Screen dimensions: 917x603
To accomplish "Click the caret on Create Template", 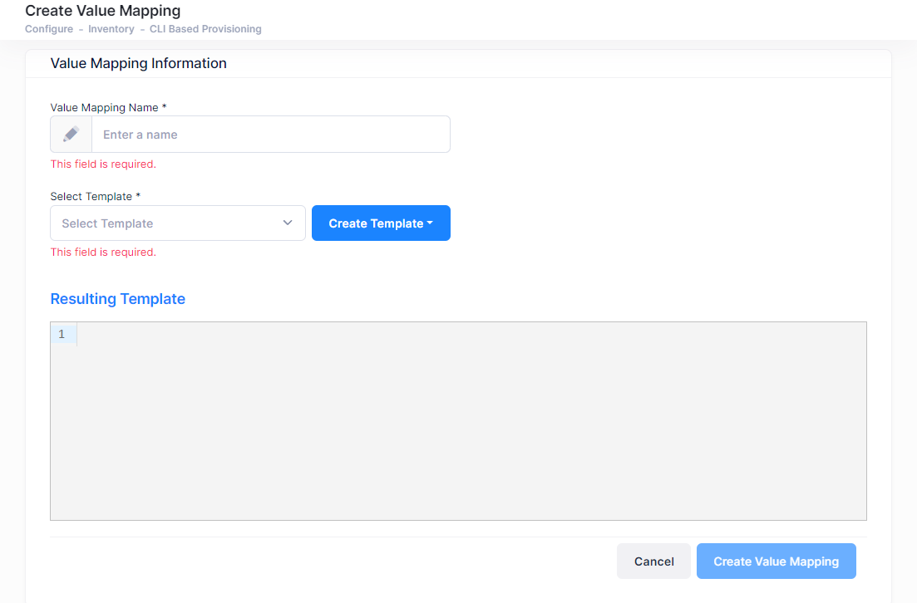I will [430, 223].
